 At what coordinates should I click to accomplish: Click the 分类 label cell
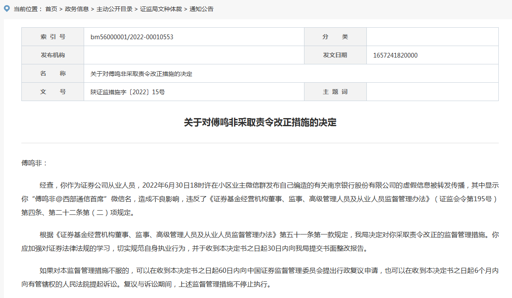335,37
